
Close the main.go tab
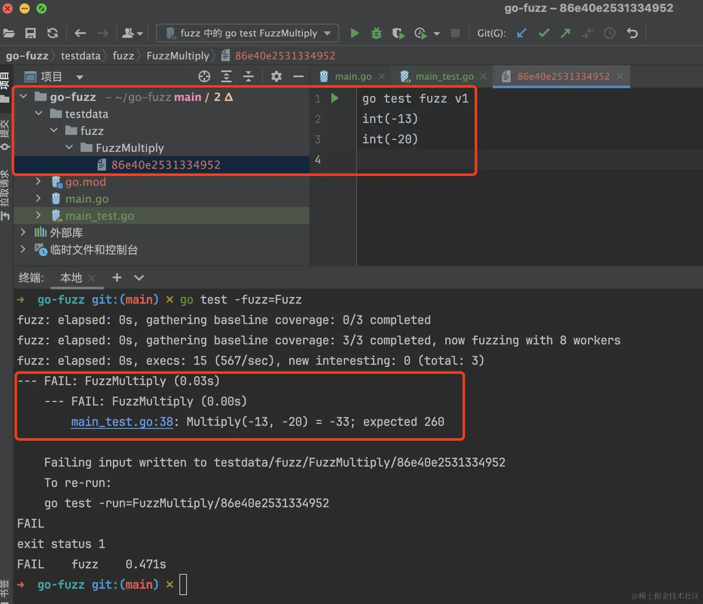click(382, 76)
